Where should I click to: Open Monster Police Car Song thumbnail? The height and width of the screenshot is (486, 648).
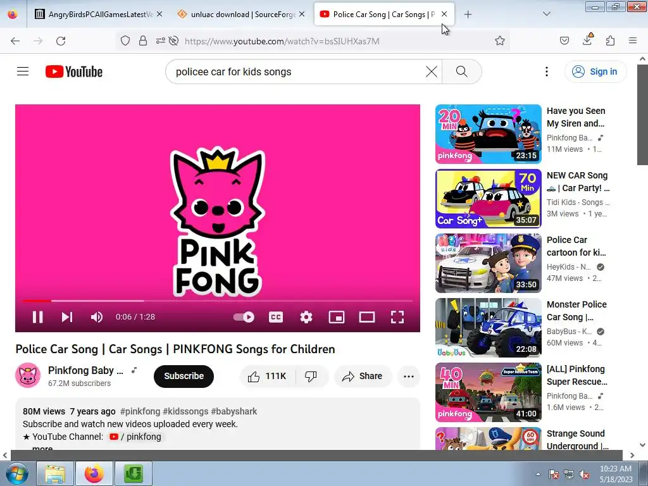pyautogui.click(x=488, y=327)
